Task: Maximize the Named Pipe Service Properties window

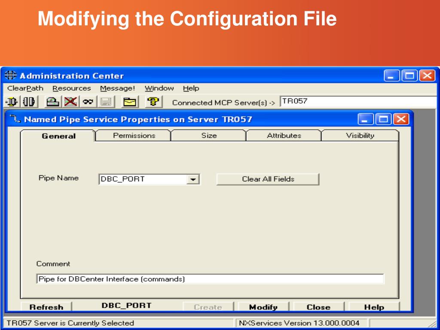Action: click(383, 119)
